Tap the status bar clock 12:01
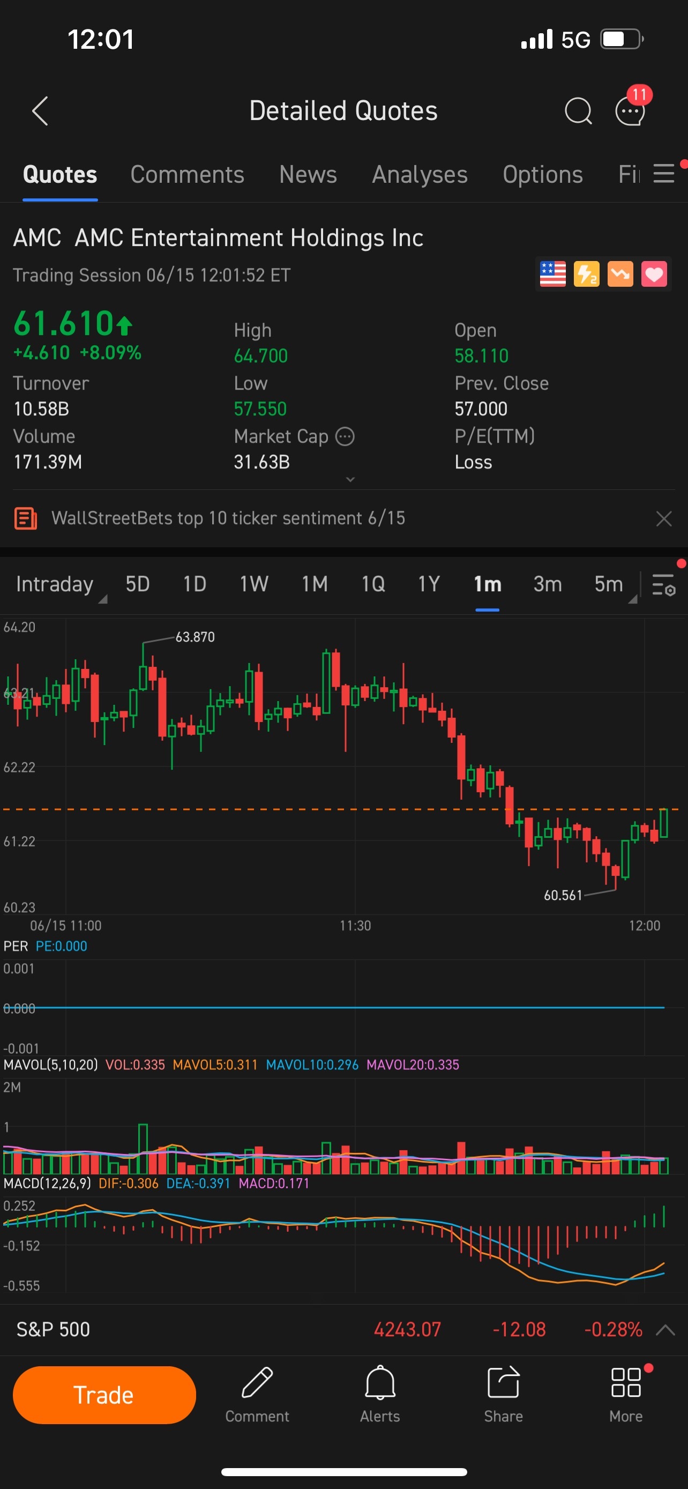Viewport: 688px width, 1489px height. pyautogui.click(x=101, y=39)
